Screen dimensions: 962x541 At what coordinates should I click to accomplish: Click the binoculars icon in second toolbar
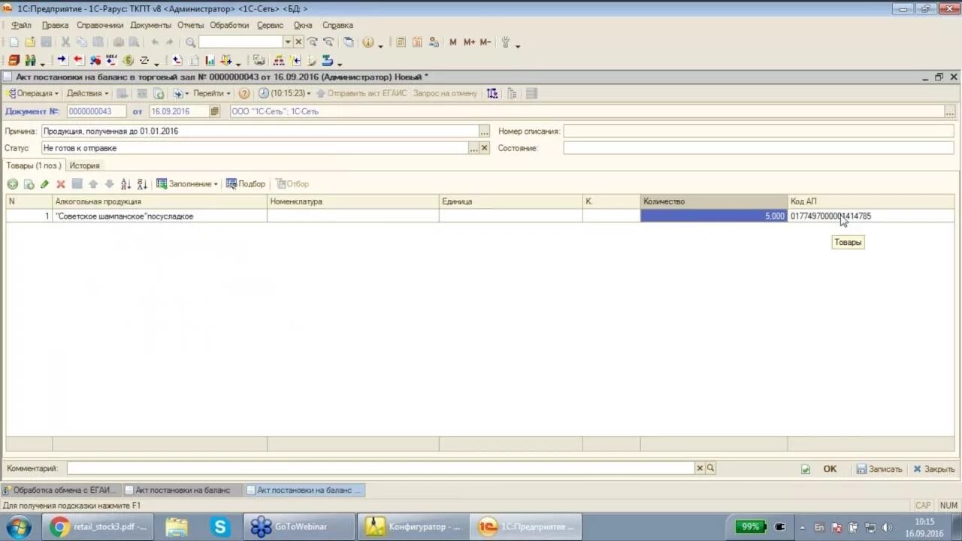[x=31, y=60]
